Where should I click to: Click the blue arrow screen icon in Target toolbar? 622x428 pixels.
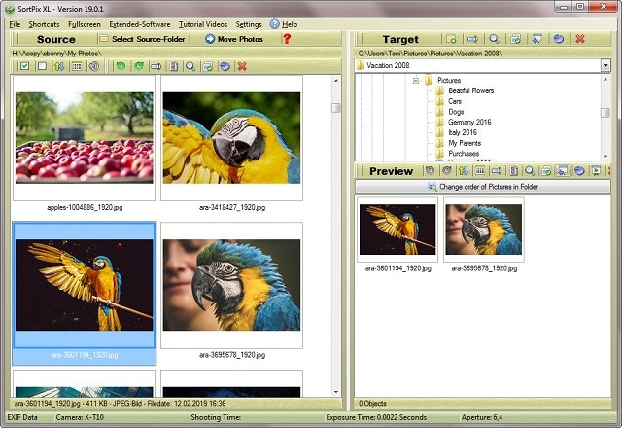[537, 39]
